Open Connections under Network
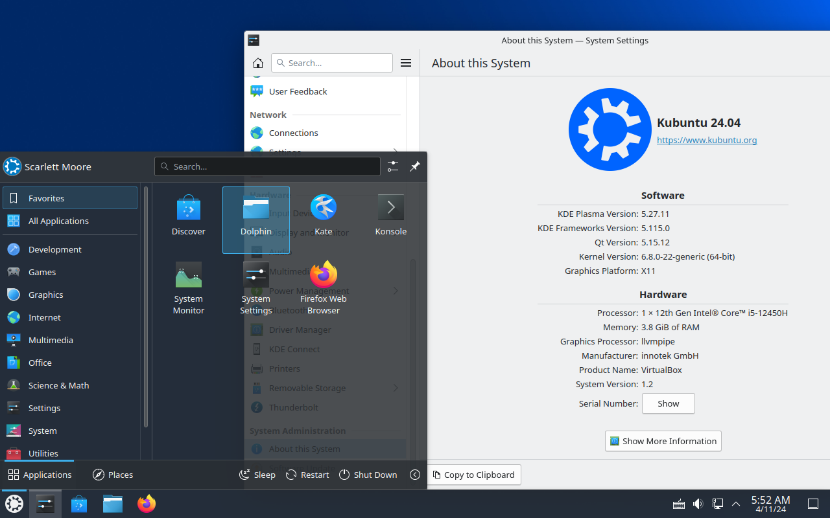Screen dimensions: 830x518 click(x=325, y=133)
